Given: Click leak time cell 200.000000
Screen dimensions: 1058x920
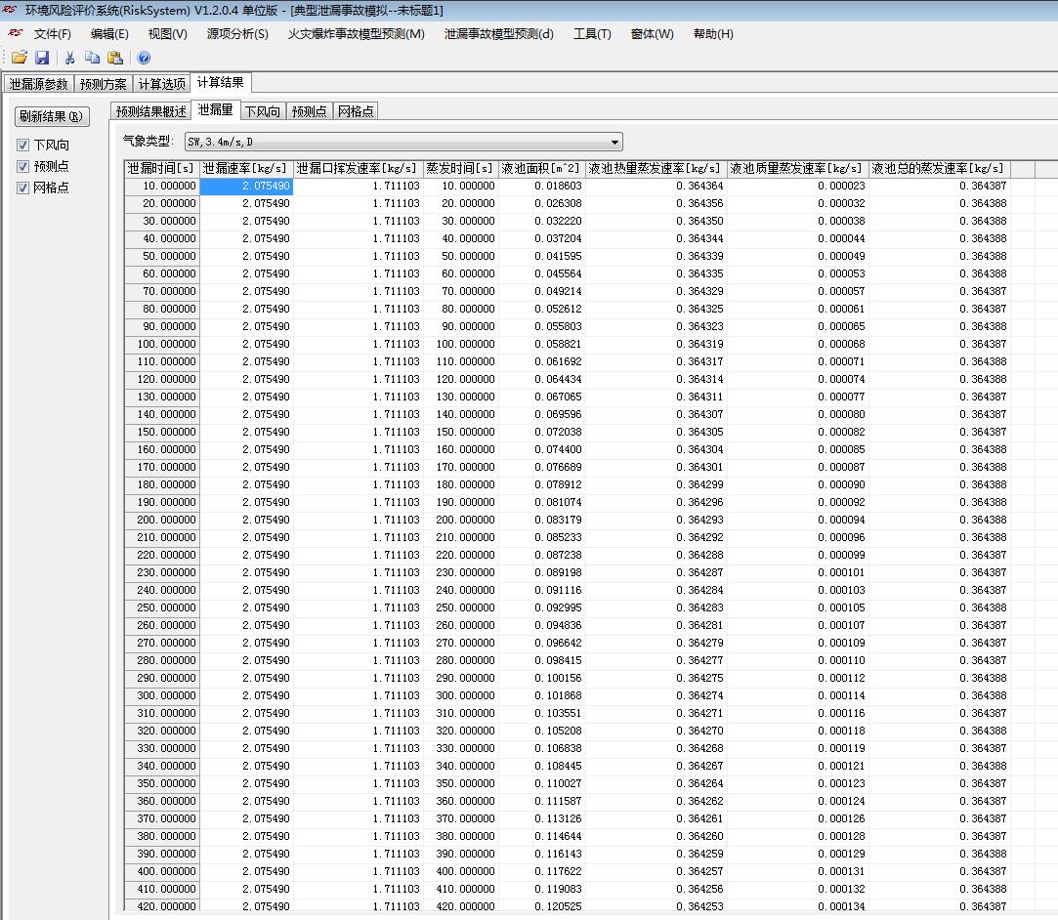Looking at the screenshot, I should [162, 520].
